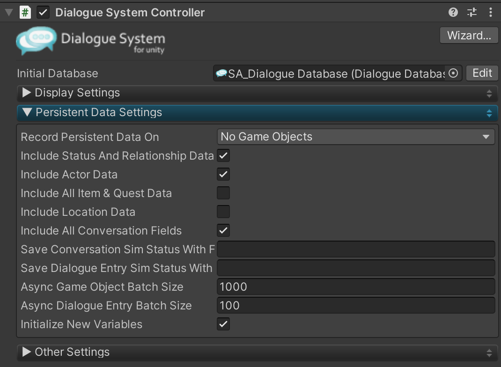Toggle the Dialogue System Controller enabled checkbox

pos(43,13)
